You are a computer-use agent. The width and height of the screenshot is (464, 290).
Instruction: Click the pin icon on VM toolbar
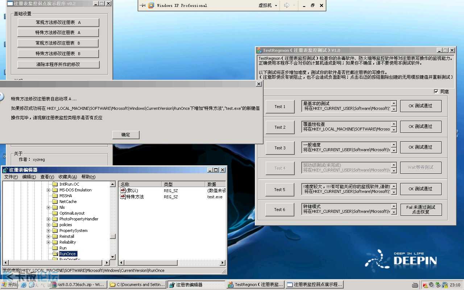coord(142,5)
